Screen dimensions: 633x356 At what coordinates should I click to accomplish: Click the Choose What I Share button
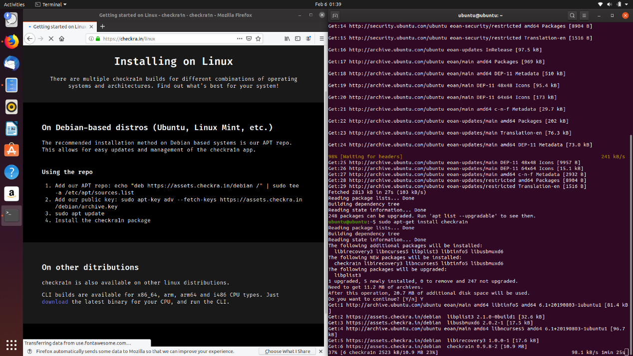click(287, 351)
